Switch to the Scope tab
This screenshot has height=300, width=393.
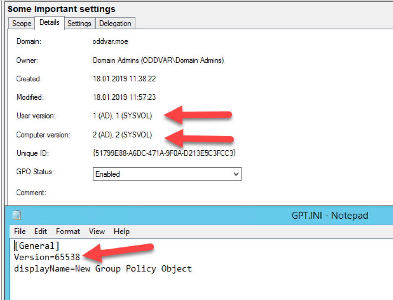[22, 23]
